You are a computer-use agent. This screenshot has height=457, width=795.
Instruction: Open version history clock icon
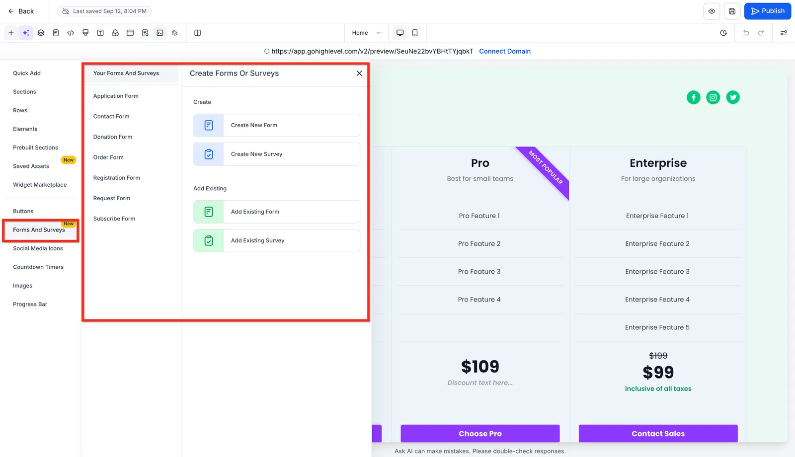coord(723,33)
